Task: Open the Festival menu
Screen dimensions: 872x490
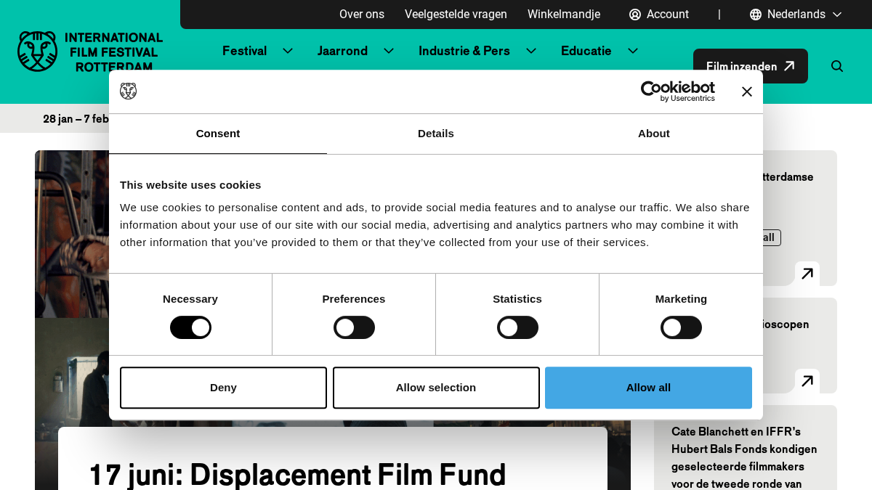Action: tap(245, 51)
